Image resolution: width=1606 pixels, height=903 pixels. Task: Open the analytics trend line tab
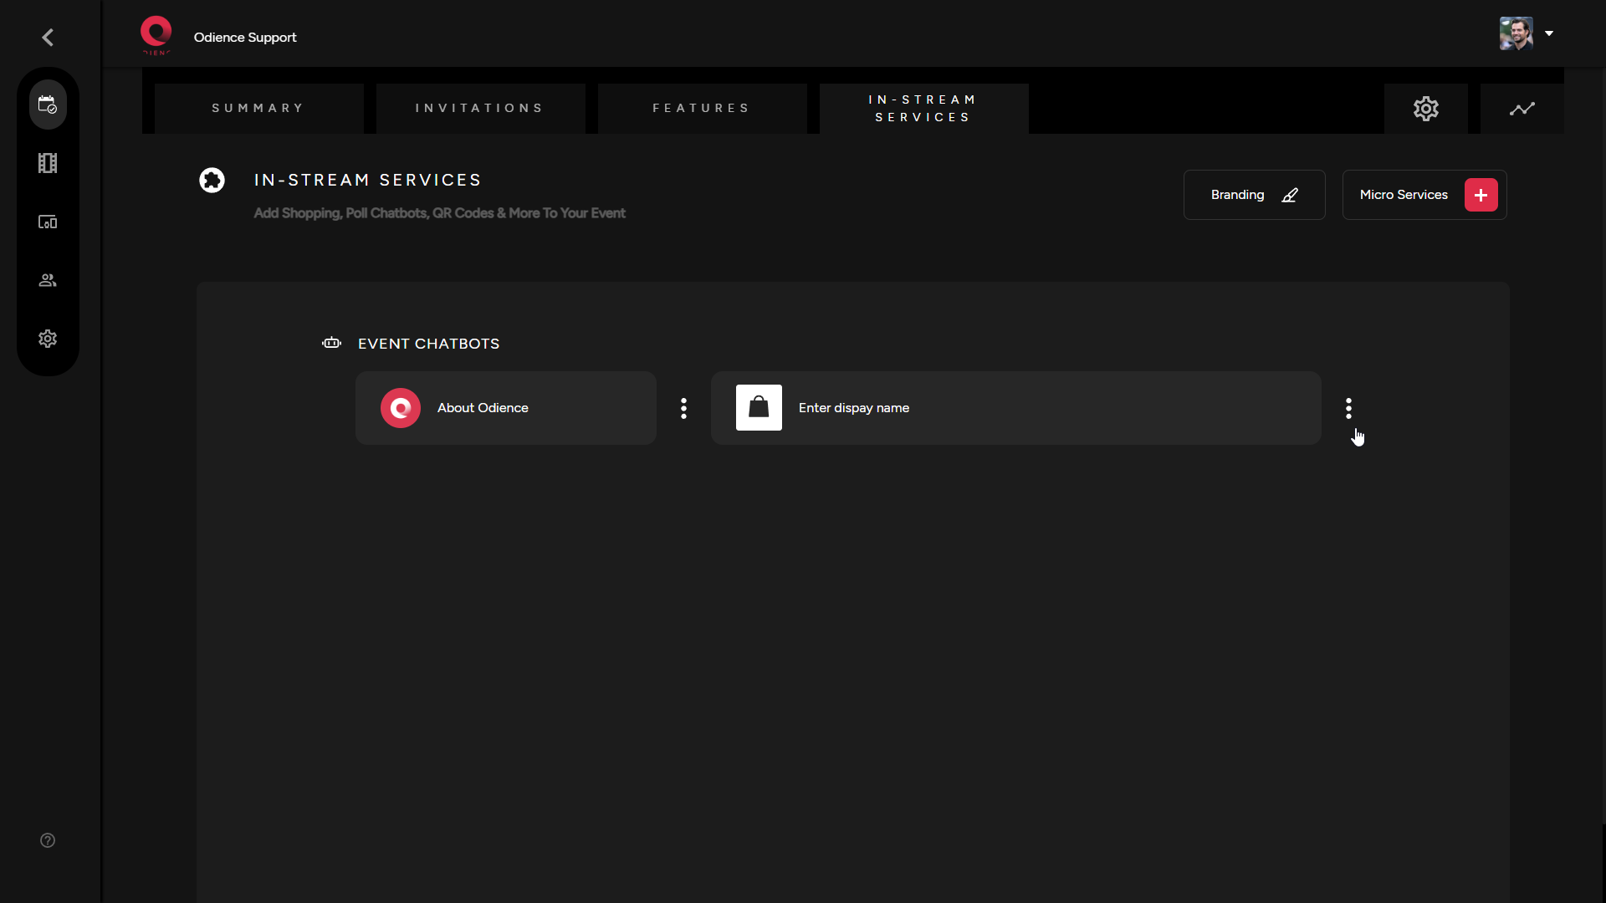pos(1522,109)
